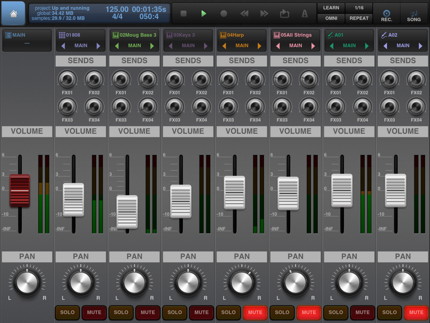The width and height of the screenshot is (430, 323).
Task: Open VOLUME section of 02Moug Bass 3
Action: point(134,131)
